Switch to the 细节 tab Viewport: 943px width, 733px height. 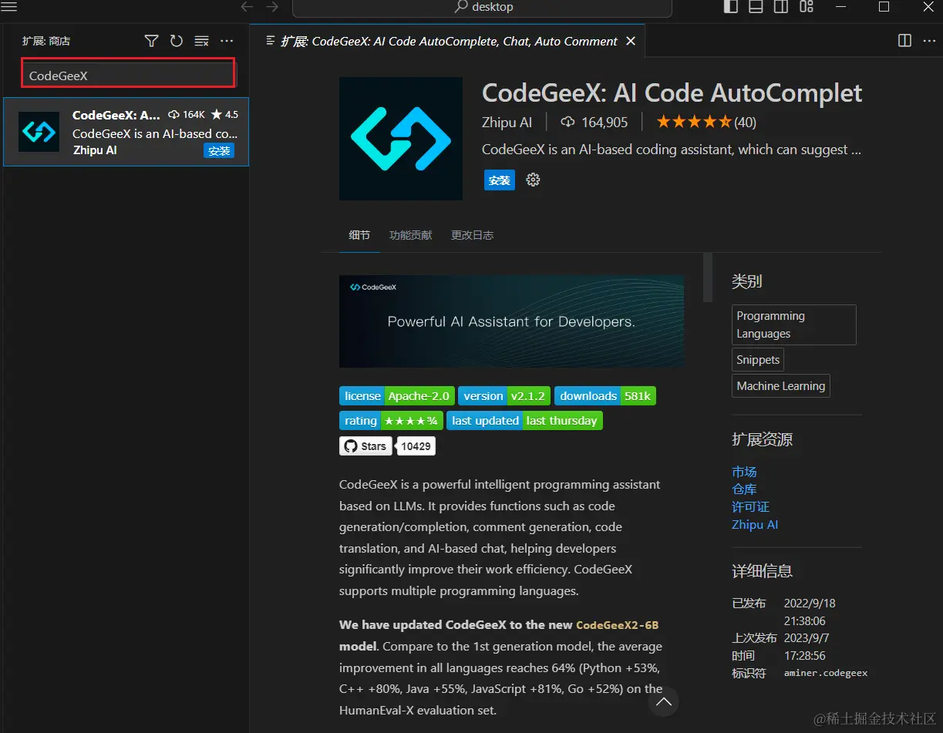359,235
